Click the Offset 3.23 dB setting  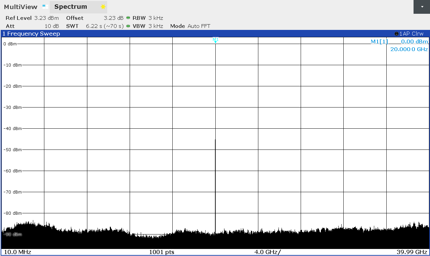click(x=95, y=18)
